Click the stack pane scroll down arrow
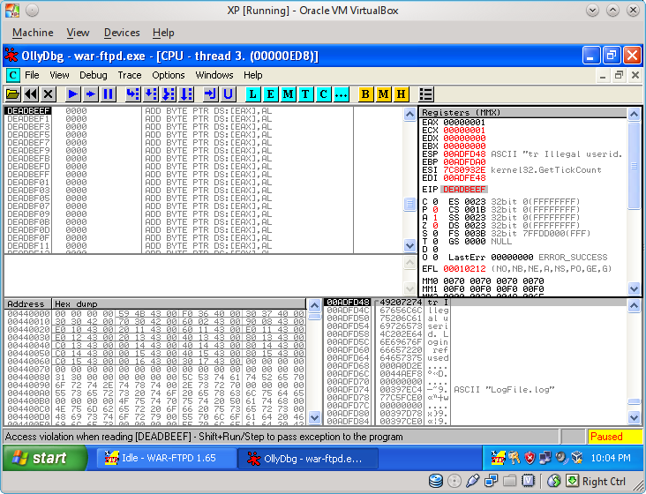The width and height of the screenshot is (646, 494). [634, 418]
